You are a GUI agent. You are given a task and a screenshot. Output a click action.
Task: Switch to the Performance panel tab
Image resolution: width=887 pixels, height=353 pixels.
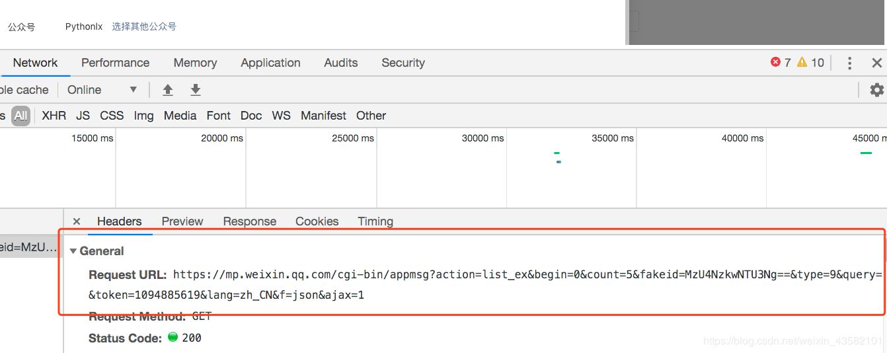point(115,63)
